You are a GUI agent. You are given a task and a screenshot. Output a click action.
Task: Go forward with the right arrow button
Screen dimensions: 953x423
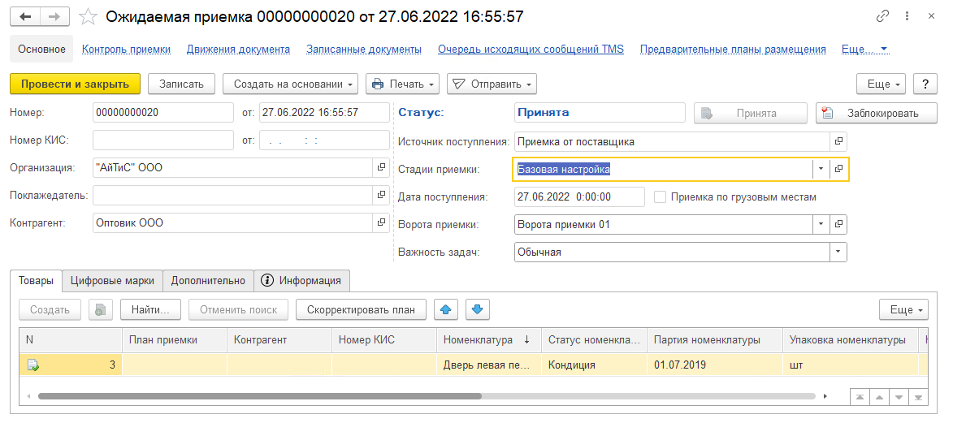(x=54, y=16)
